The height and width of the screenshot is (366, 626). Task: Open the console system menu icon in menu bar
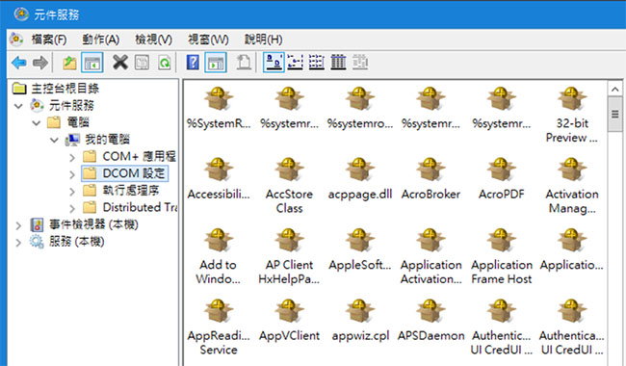click(x=16, y=39)
